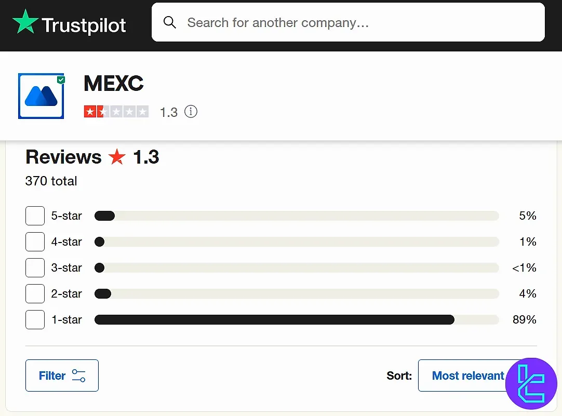This screenshot has width=562, height=416.
Task: Click the Filter button
Action: (62, 375)
